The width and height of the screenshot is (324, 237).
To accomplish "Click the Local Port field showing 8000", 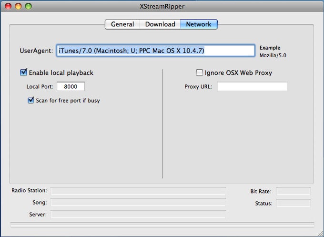I will pyautogui.click(x=71, y=86).
